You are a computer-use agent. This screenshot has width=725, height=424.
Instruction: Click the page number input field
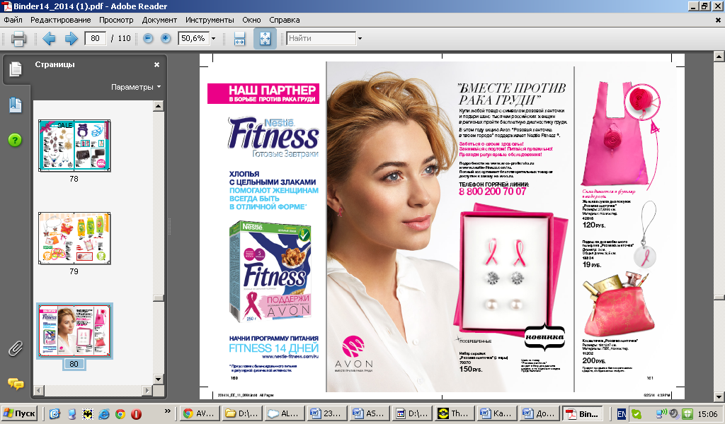(96, 38)
